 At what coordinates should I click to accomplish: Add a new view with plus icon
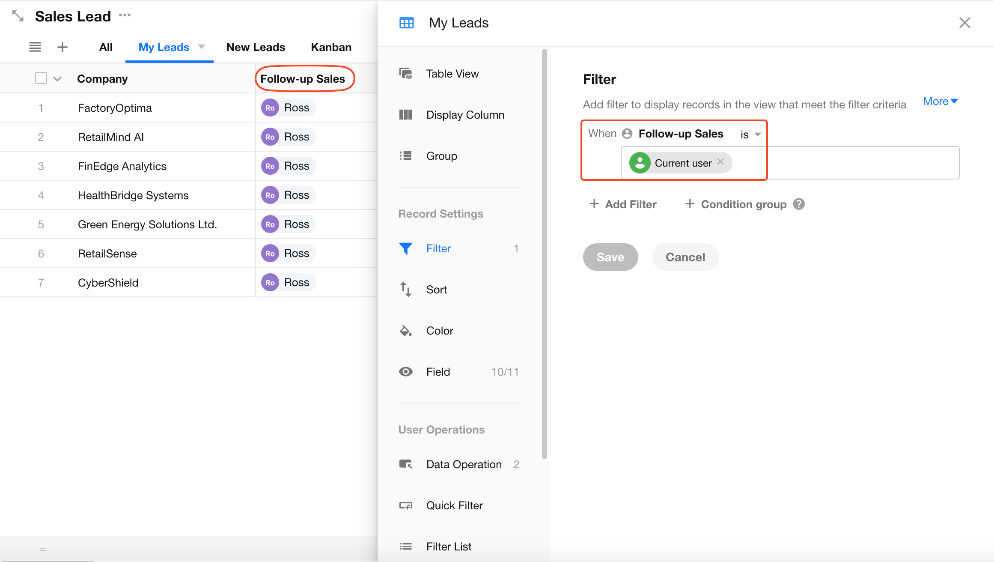coord(62,47)
